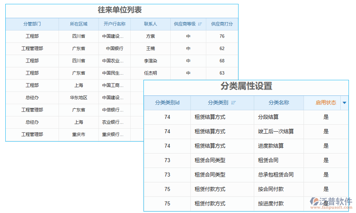
Task: Select the 供应商打分 column header
Action: point(222,24)
